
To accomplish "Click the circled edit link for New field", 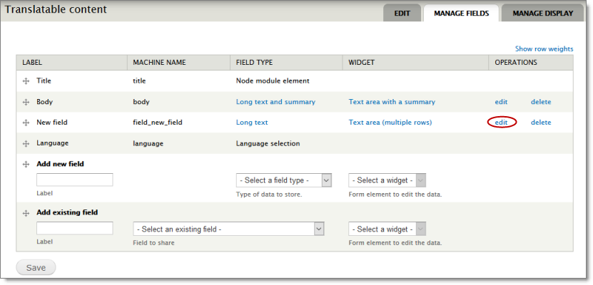I will tap(502, 123).
